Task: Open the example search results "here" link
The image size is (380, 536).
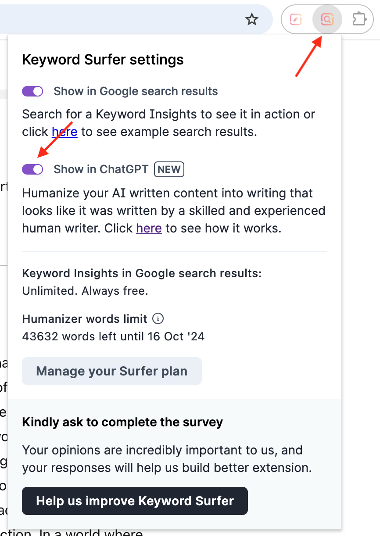Action: pos(65,132)
